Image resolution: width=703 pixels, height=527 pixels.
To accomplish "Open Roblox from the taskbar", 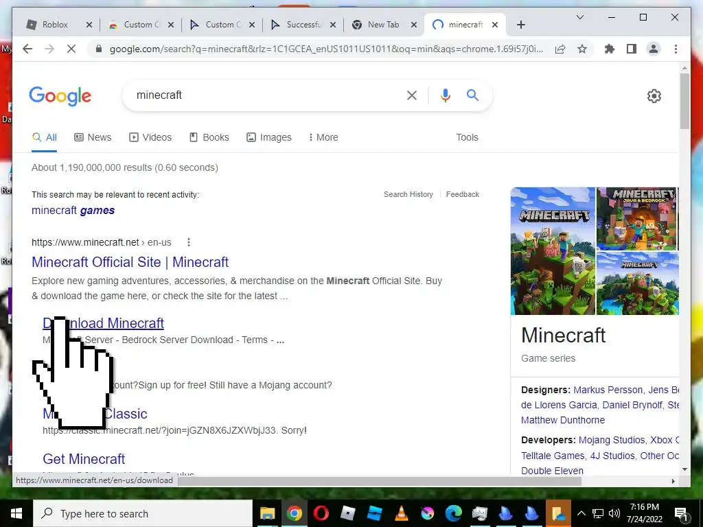I will click(347, 513).
